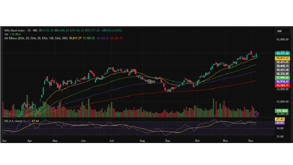Click the yellow EMA 20 value in legend
The height and width of the screenshot is (165, 293).
pyautogui.click(x=75, y=38)
